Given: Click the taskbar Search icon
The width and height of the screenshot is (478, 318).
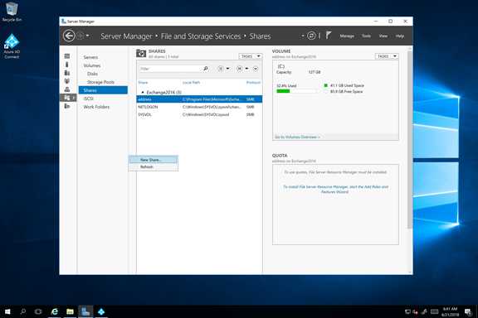Looking at the screenshot, I should point(23,311).
